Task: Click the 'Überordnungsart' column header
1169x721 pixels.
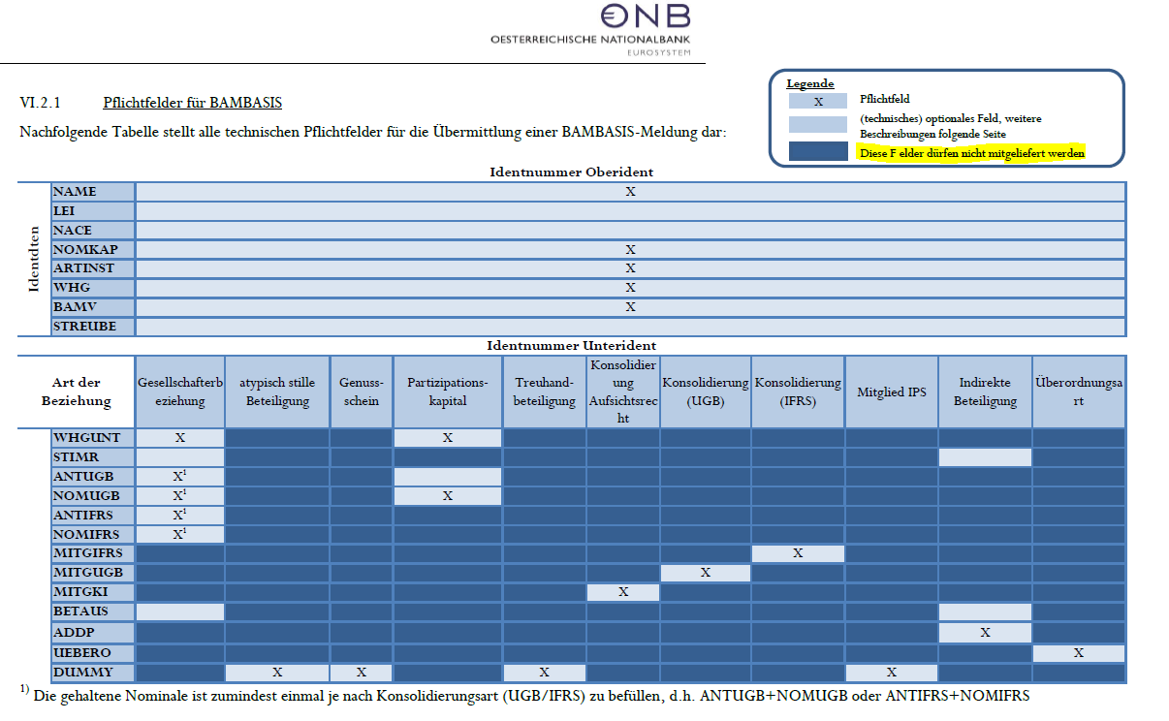Action: pyautogui.click(x=1079, y=392)
